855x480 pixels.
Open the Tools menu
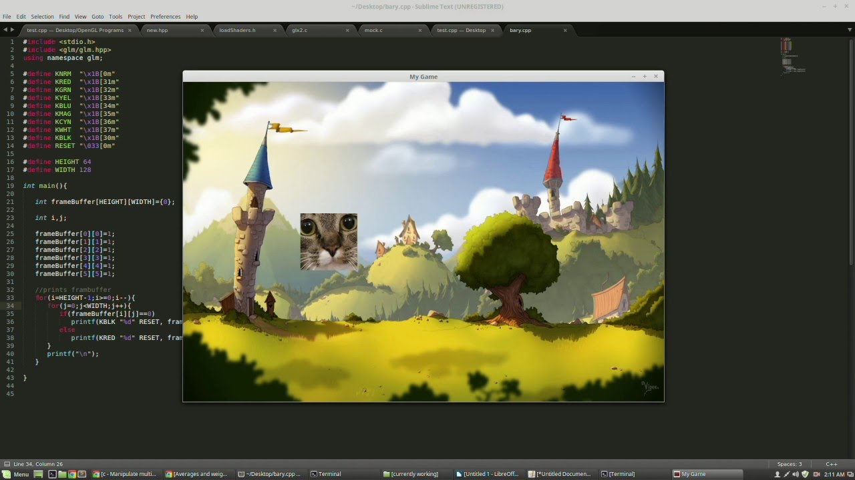116,16
